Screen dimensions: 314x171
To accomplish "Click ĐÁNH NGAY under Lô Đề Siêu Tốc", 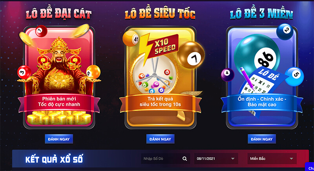I will [x=160, y=139].
